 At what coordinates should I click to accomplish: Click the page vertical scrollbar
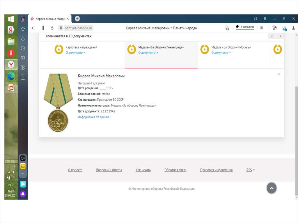click(x=297, y=140)
